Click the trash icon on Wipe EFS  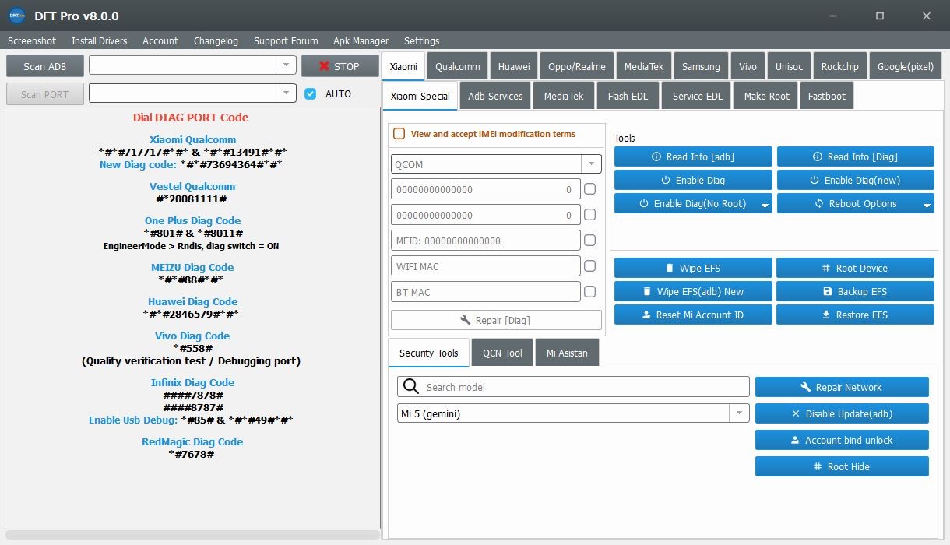[x=670, y=268]
